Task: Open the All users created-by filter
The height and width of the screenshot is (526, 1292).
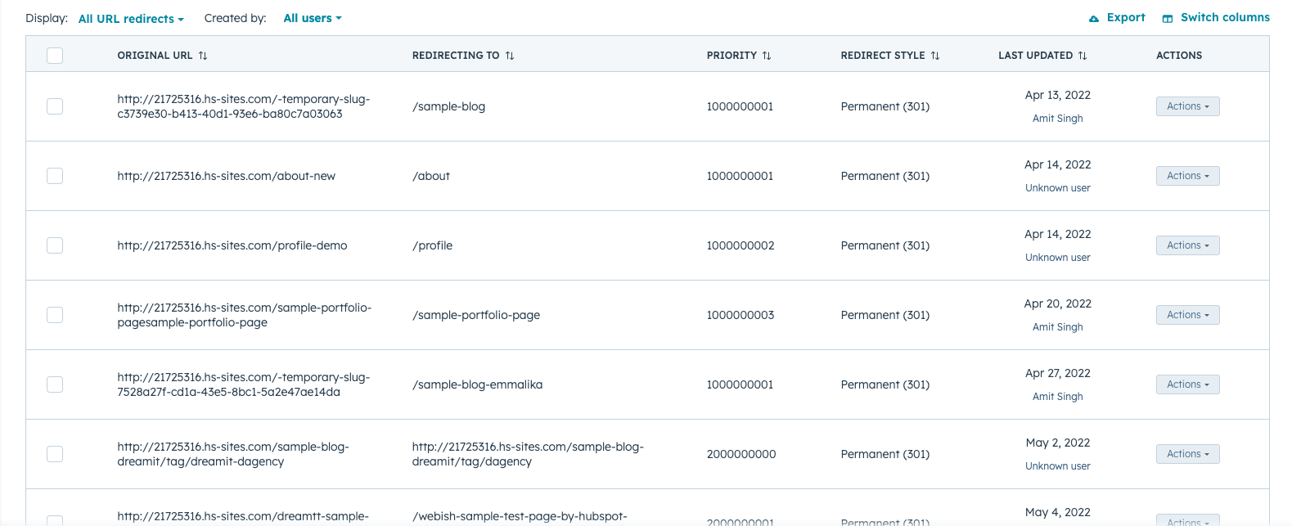Action: click(313, 18)
